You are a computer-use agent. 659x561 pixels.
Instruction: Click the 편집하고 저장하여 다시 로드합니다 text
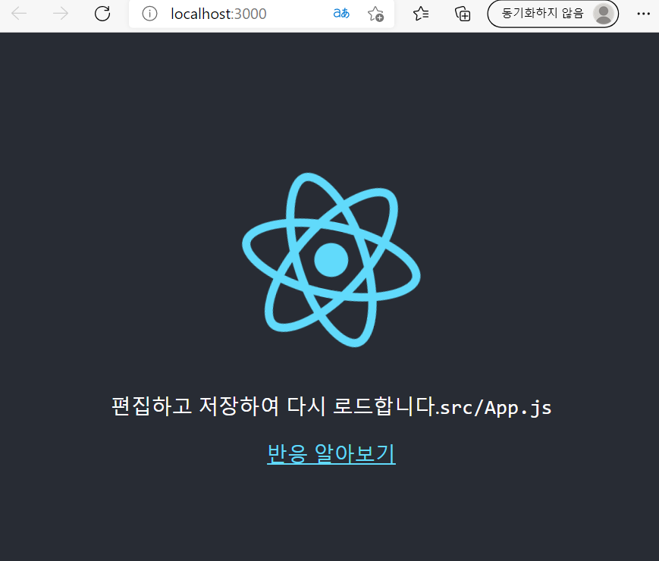click(275, 406)
